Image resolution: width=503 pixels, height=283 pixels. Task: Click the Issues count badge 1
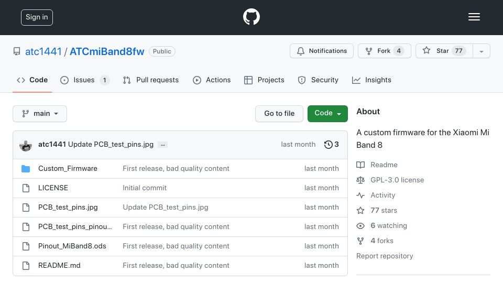(x=104, y=80)
